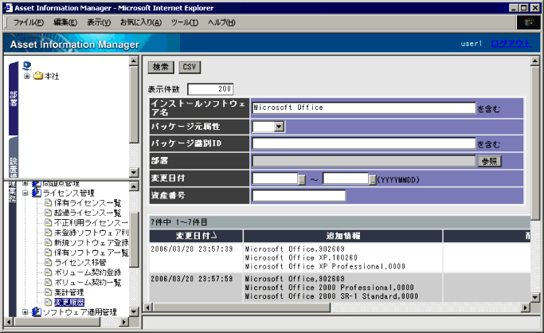Click the CSV export button

click(190, 67)
